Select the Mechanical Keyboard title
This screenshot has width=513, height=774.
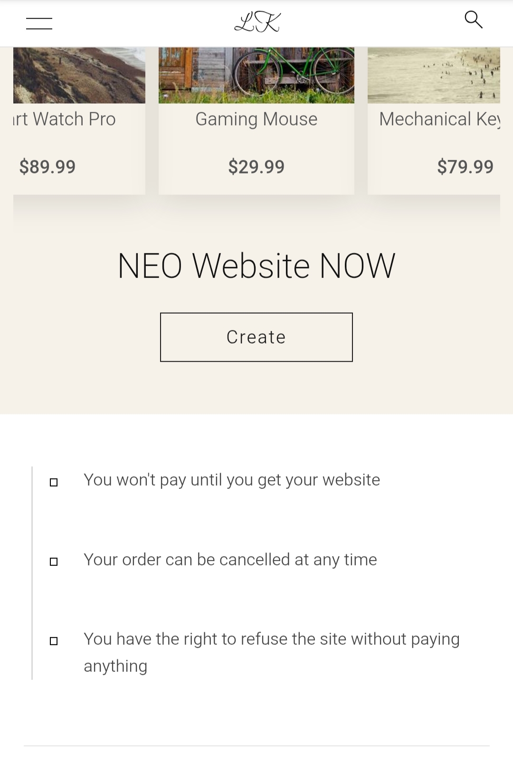pos(439,119)
